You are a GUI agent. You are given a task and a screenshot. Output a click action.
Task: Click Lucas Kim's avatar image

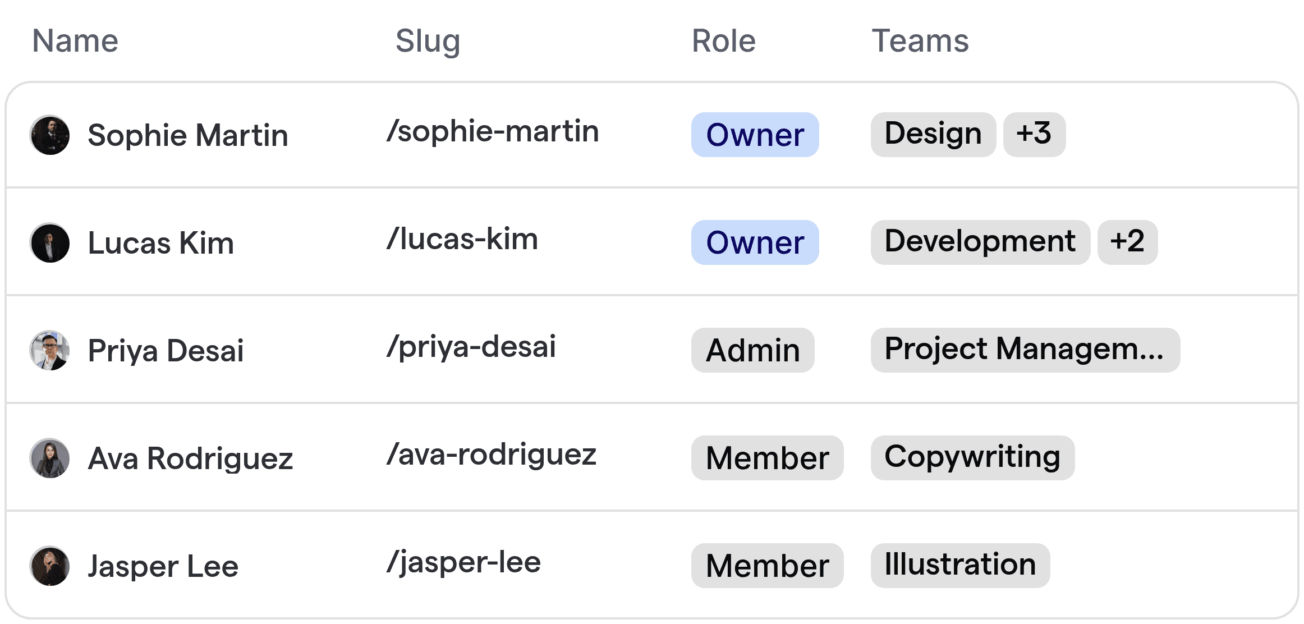pyautogui.click(x=49, y=242)
